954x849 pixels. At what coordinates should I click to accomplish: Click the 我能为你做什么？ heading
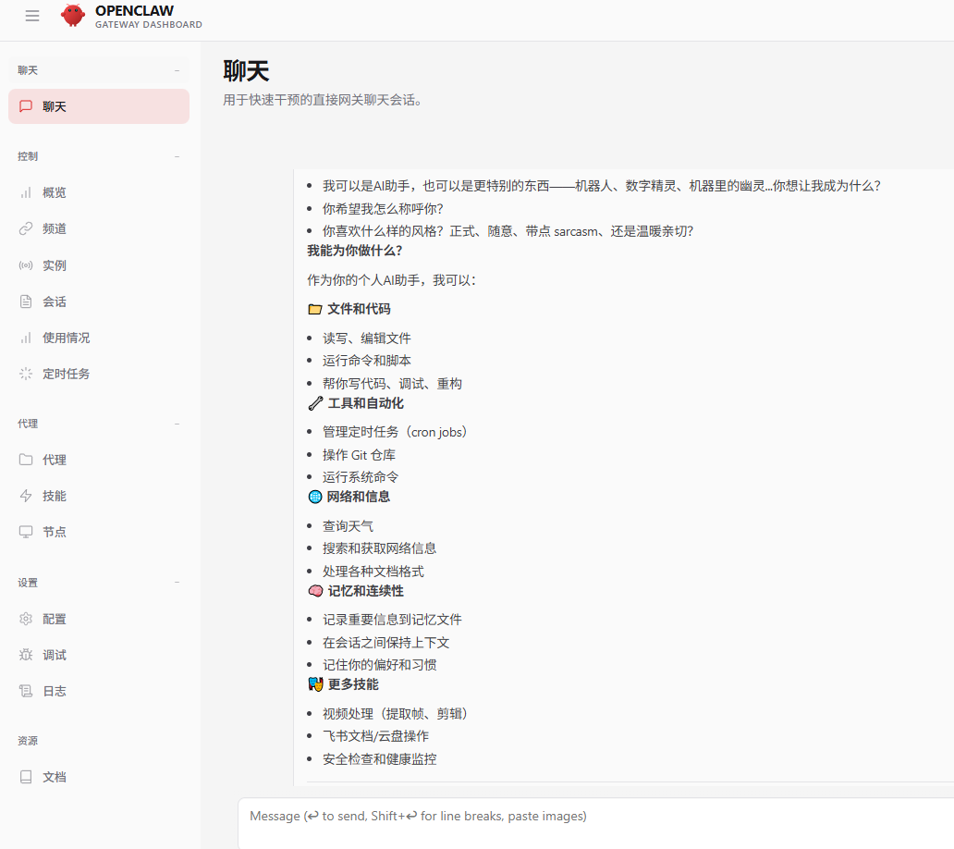(355, 251)
